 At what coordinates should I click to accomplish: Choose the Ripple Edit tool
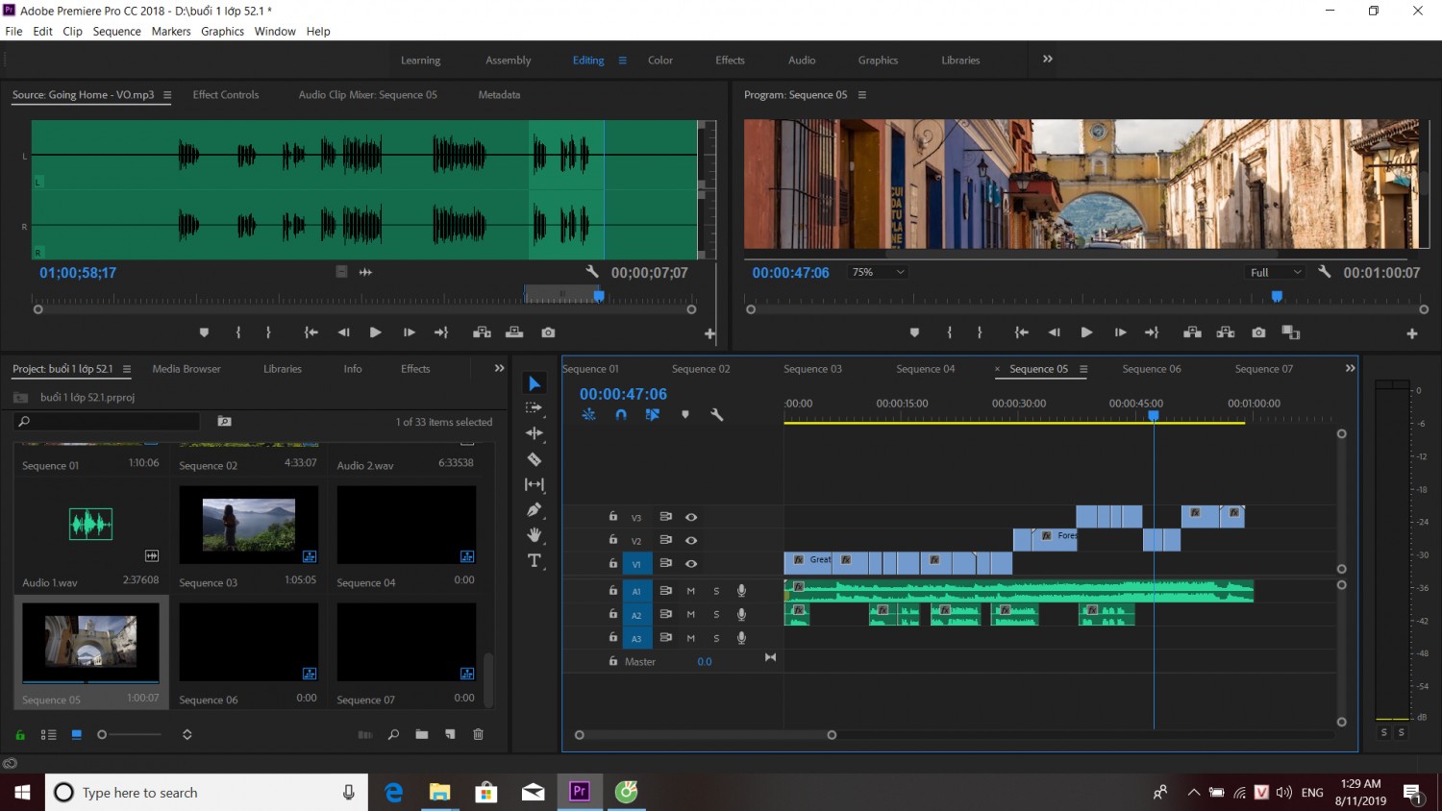pos(535,433)
